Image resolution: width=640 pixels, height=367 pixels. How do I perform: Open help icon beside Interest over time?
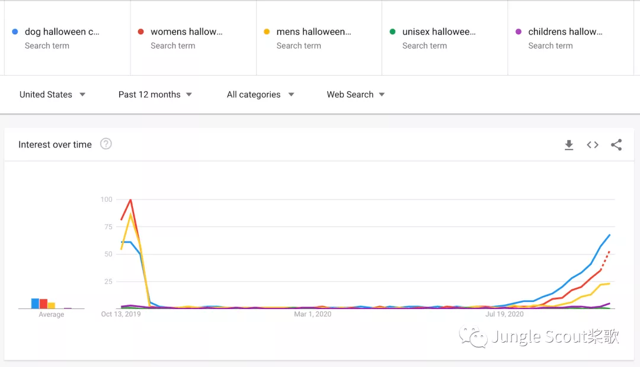[x=106, y=144]
